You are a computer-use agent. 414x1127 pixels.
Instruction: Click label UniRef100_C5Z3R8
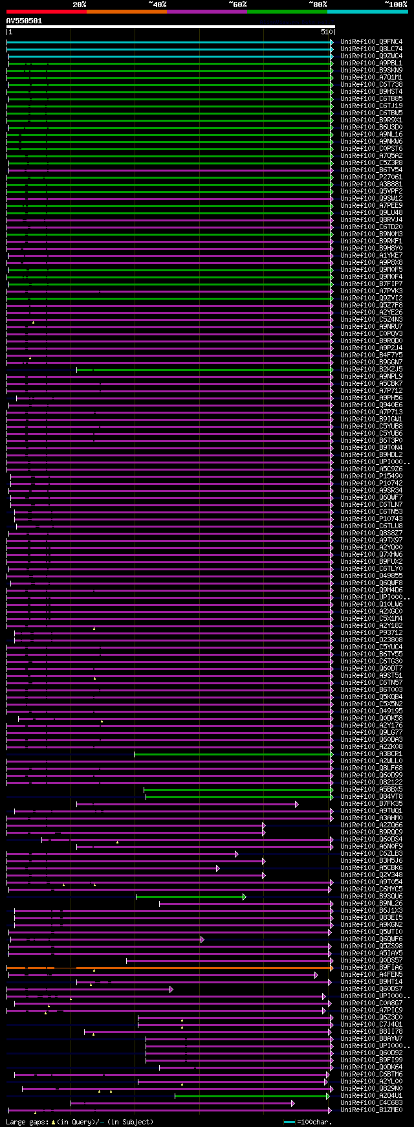pyautogui.click(x=371, y=163)
